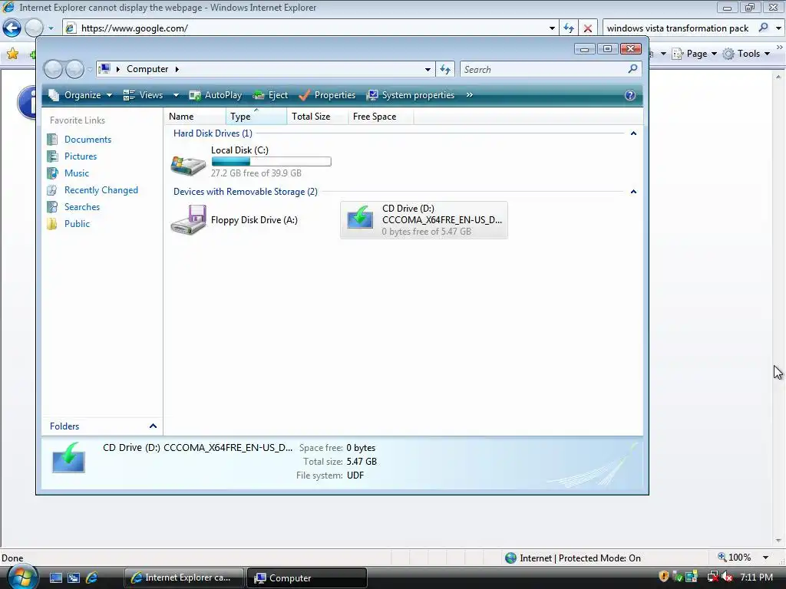
Task: Click Hard Disk Drives (1) group label
Action: click(x=213, y=133)
